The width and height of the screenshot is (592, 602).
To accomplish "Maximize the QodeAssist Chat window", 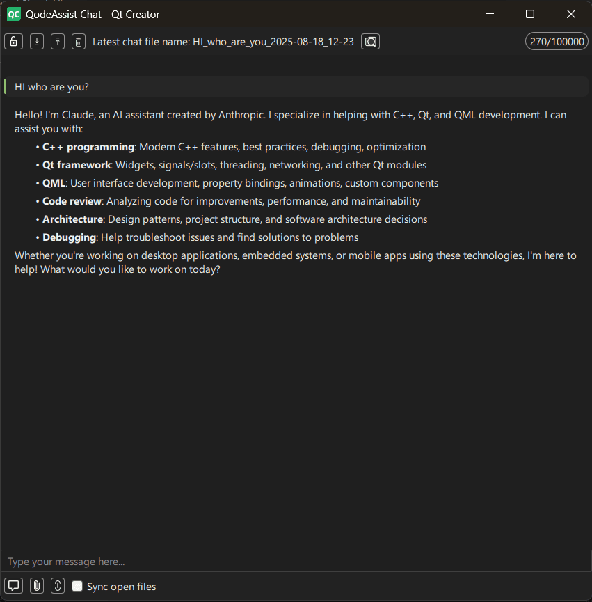I will pos(530,14).
